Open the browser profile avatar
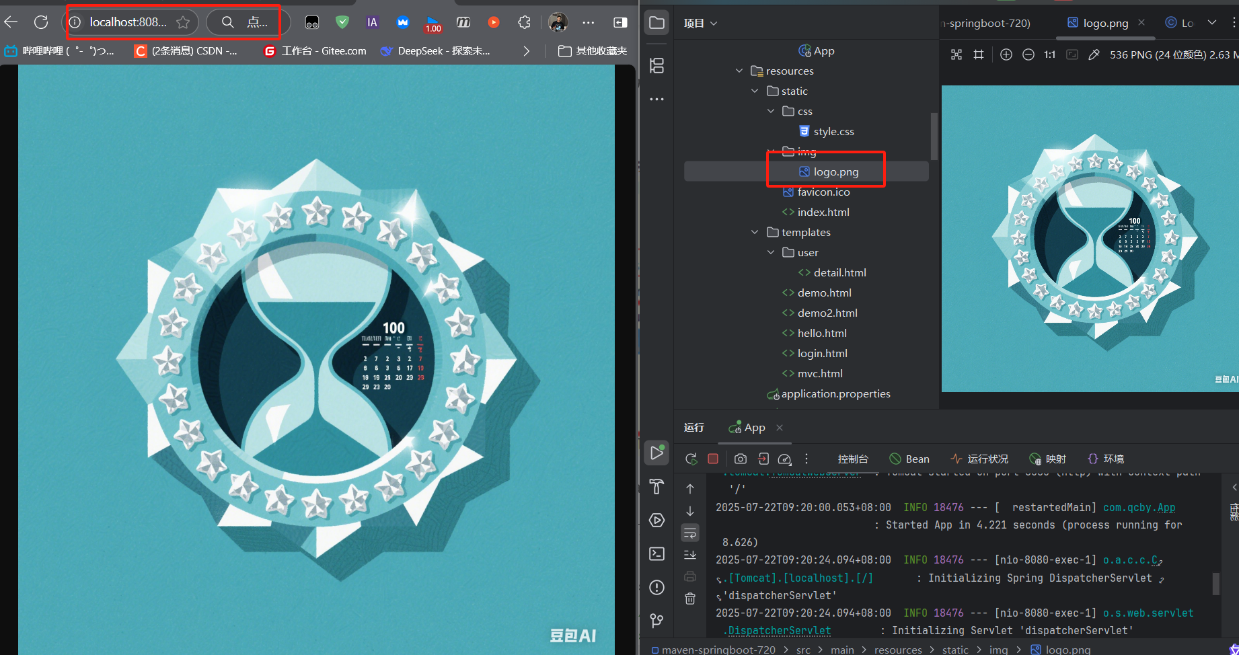This screenshot has height=655, width=1239. point(558,22)
